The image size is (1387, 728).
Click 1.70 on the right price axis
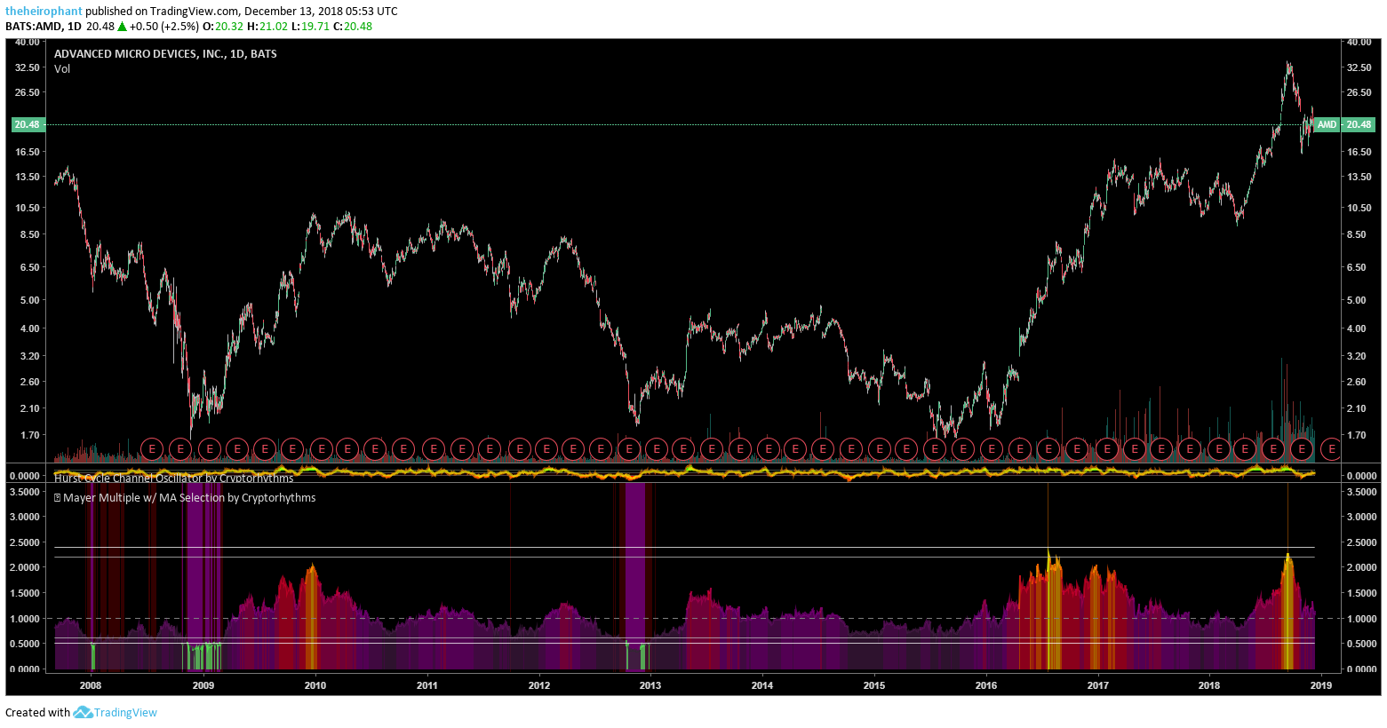tap(1357, 435)
